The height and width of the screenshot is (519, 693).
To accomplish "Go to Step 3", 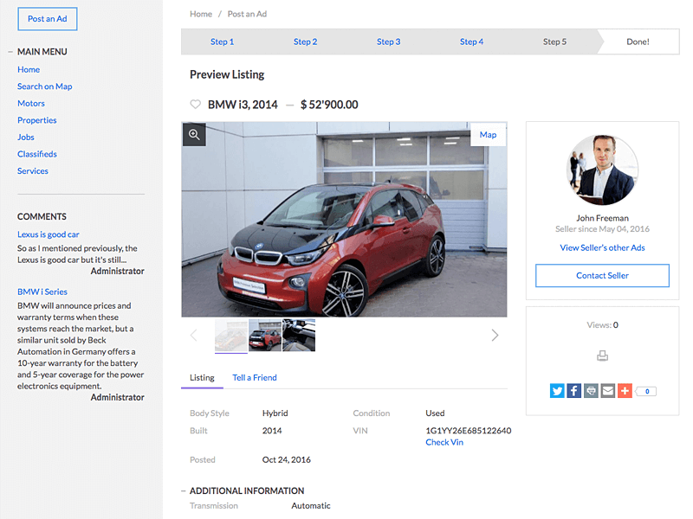I will (388, 42).
